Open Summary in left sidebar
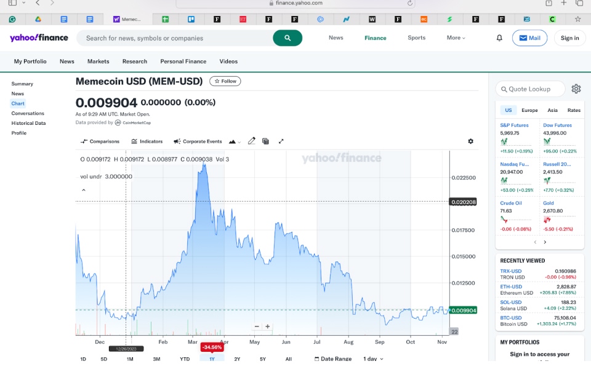591x377 pixels. tap(22, 84)
